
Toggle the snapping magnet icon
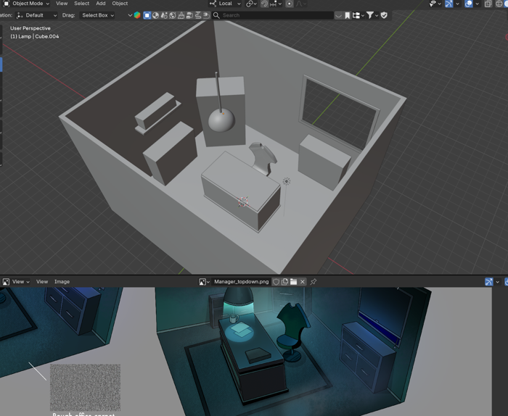pos(265,4)
